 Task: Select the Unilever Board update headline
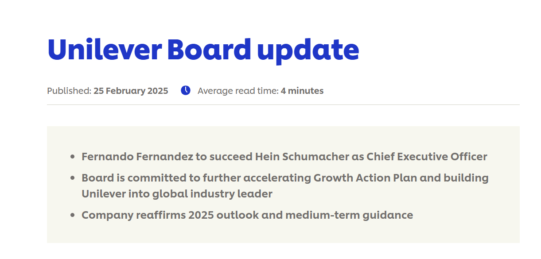click(203, 50)
